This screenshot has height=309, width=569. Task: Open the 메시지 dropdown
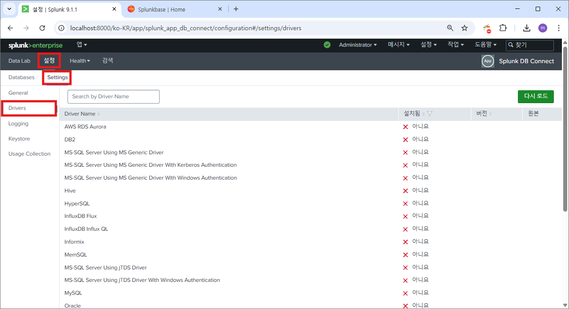pos(399,45)
